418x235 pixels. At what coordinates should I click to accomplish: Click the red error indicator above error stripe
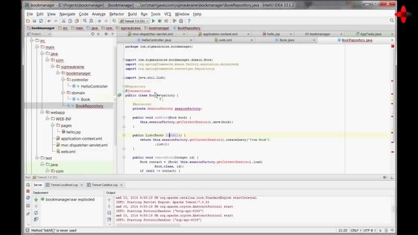393,46
